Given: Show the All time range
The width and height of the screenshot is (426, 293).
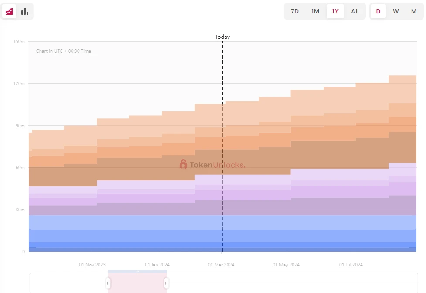Looking at the screenshot, I should click(355, 11).
